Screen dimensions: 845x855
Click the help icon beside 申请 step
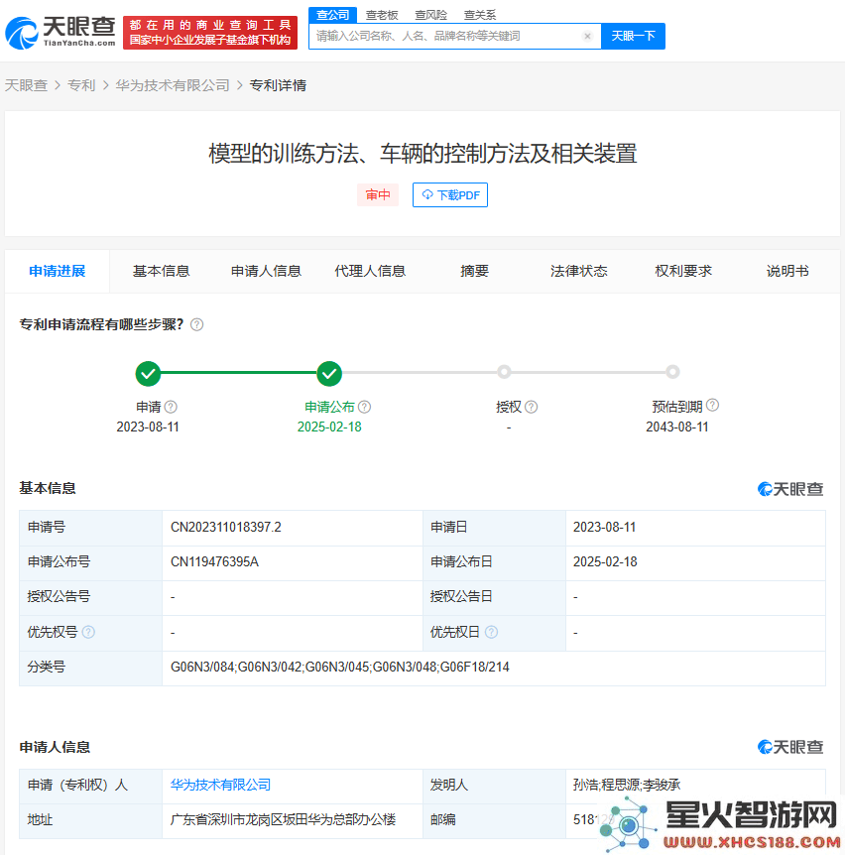click(171, 407)
